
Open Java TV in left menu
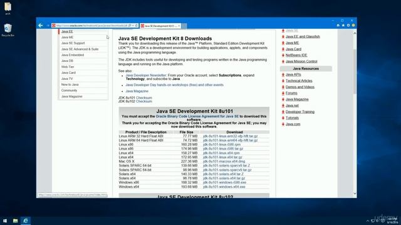67,79
